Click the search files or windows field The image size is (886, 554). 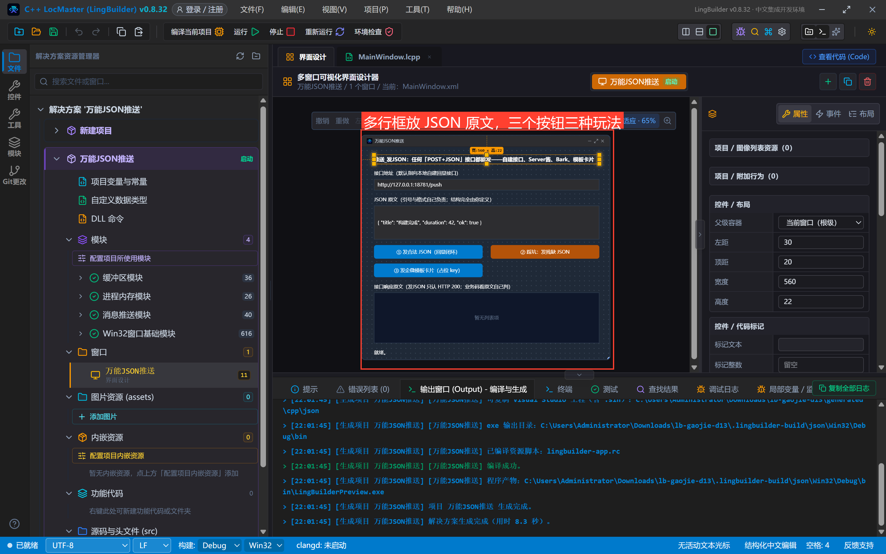149,81
